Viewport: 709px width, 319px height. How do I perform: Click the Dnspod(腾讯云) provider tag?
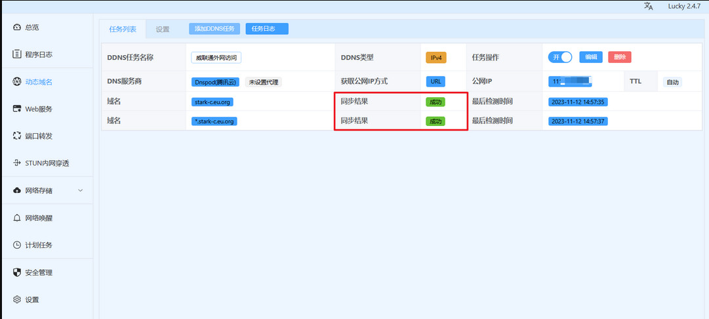point(216,82)
